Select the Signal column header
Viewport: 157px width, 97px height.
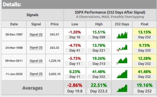tap(36, 24)
